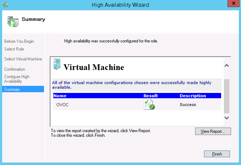Click the Description column header

click(x=193, y=96)
